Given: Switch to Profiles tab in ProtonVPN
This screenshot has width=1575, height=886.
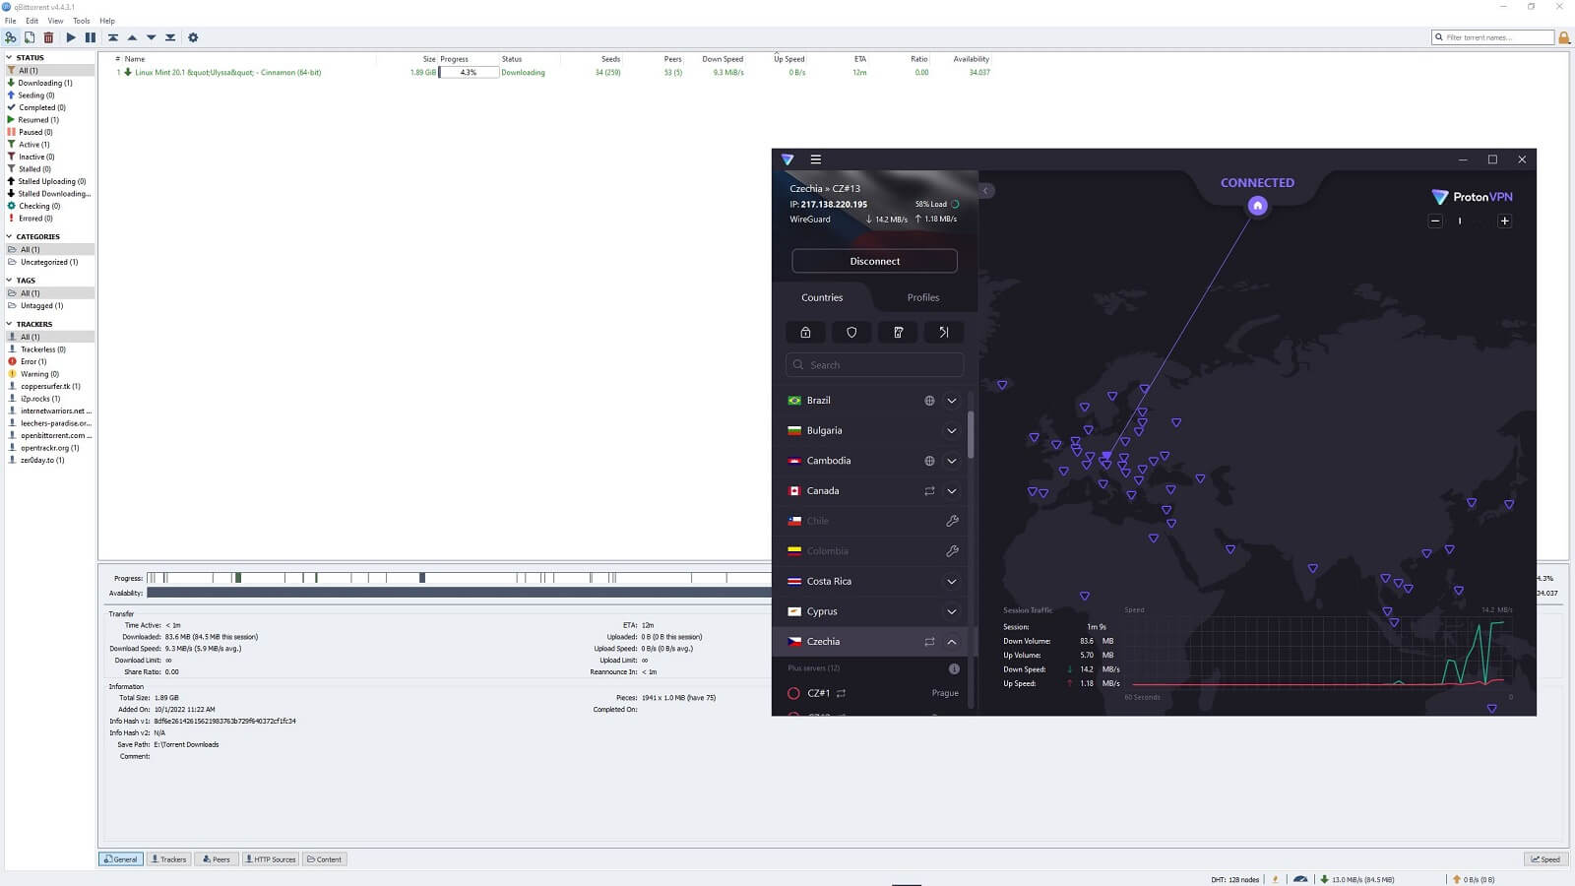Looking at the screenshot, I should click(x=923, y=297).
